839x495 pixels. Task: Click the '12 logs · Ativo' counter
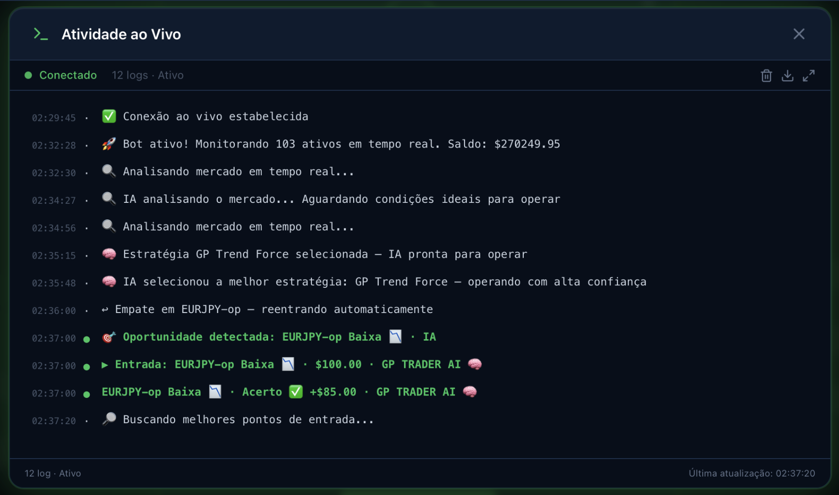148,75
